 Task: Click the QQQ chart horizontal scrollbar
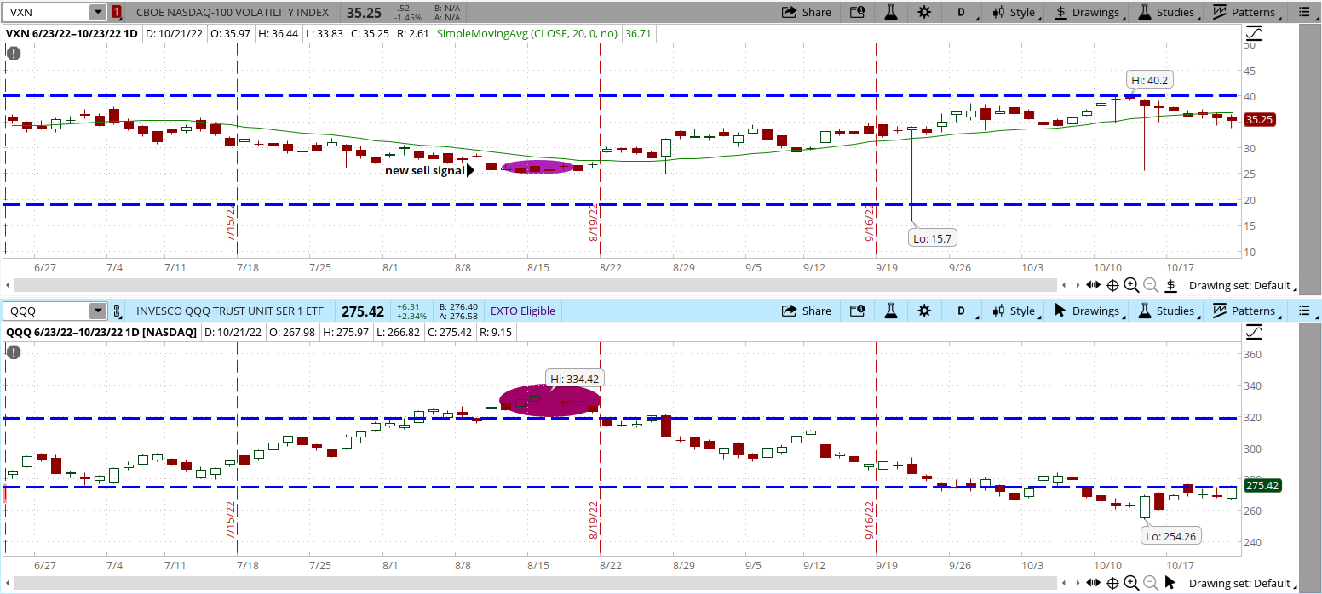[536, 583]
